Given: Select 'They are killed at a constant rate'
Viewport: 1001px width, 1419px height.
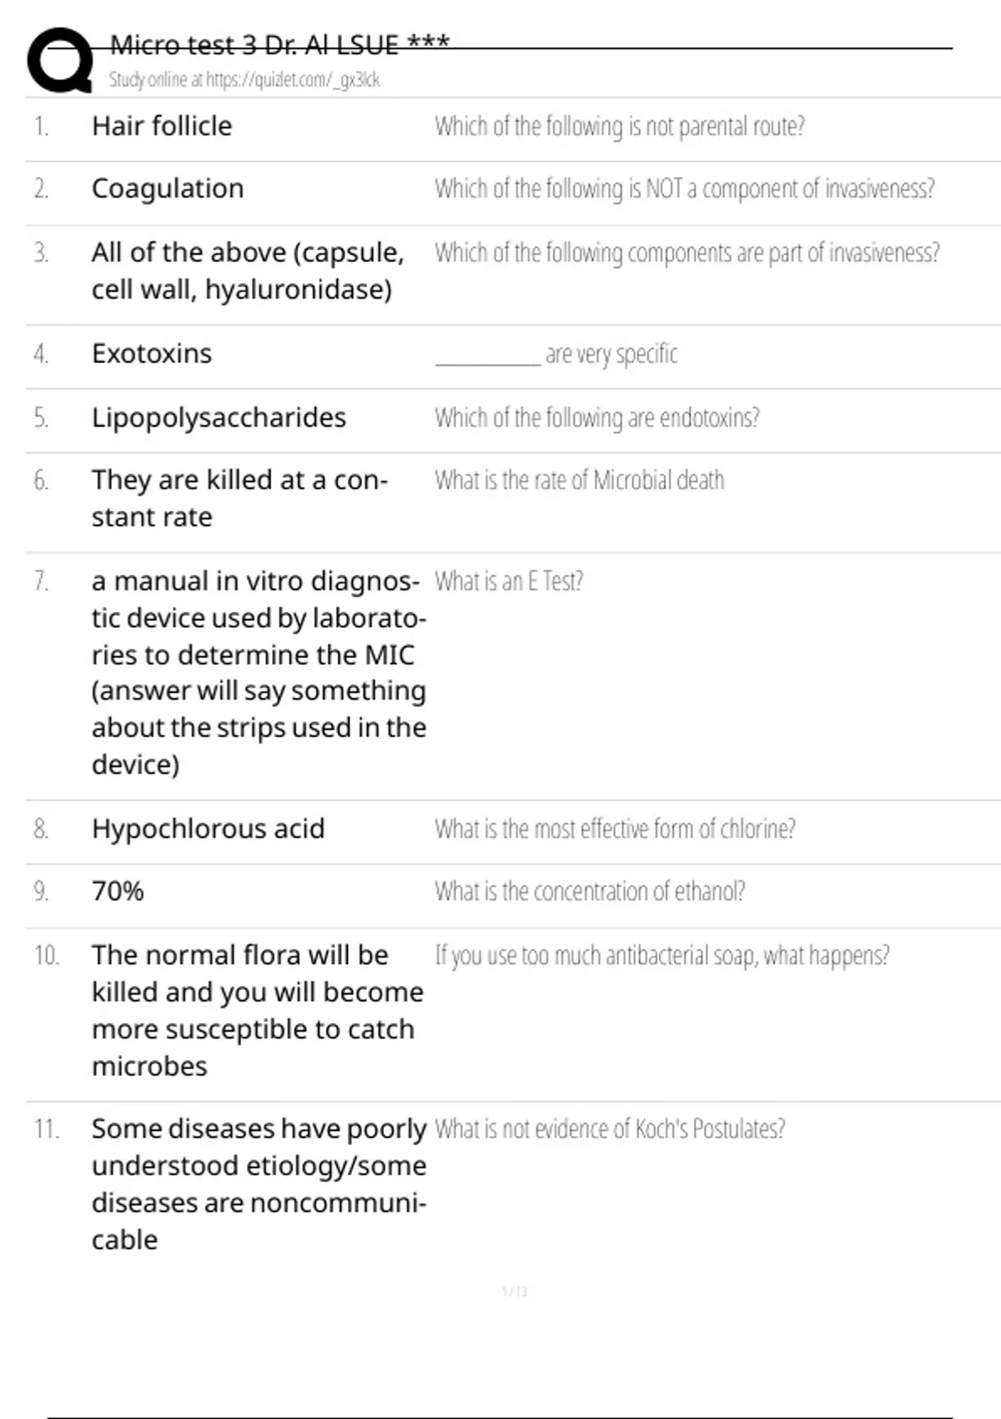Looking at the screenshot, I should [x=239, y=498].
